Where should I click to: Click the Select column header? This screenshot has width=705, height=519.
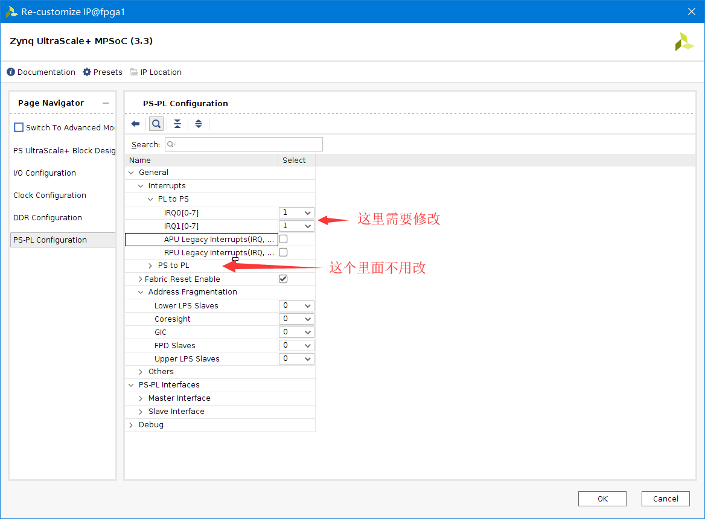[x=297, y=161]
